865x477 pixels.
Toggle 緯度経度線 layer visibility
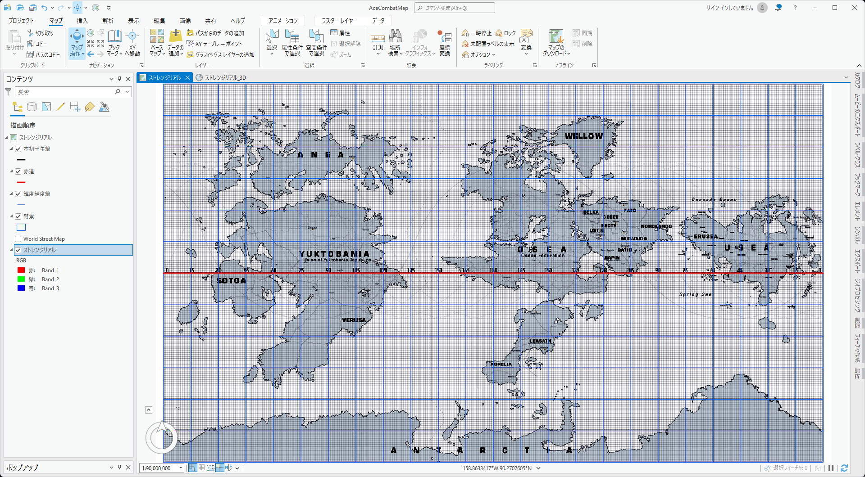(x=18, y=194)
